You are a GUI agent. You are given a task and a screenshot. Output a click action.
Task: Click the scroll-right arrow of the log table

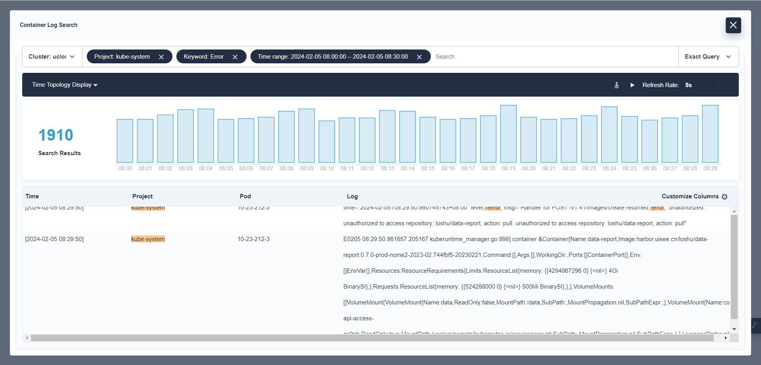click(x=726, y=338)
